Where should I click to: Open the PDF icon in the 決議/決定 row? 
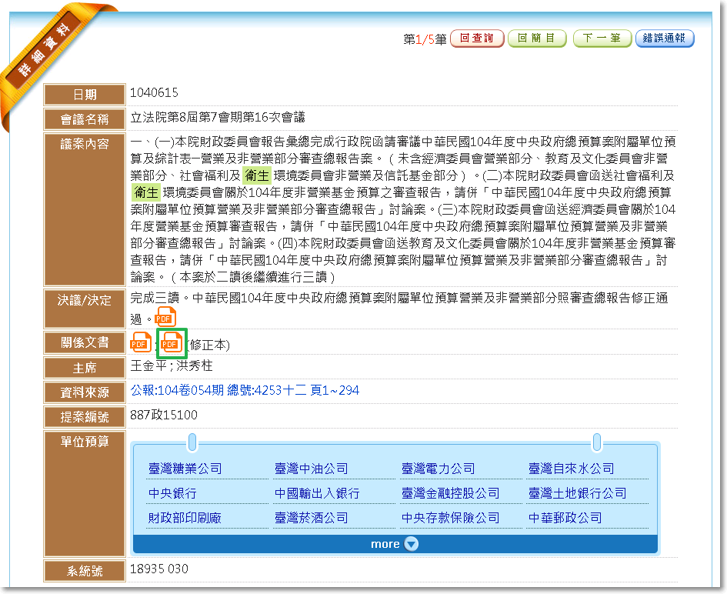165,316
